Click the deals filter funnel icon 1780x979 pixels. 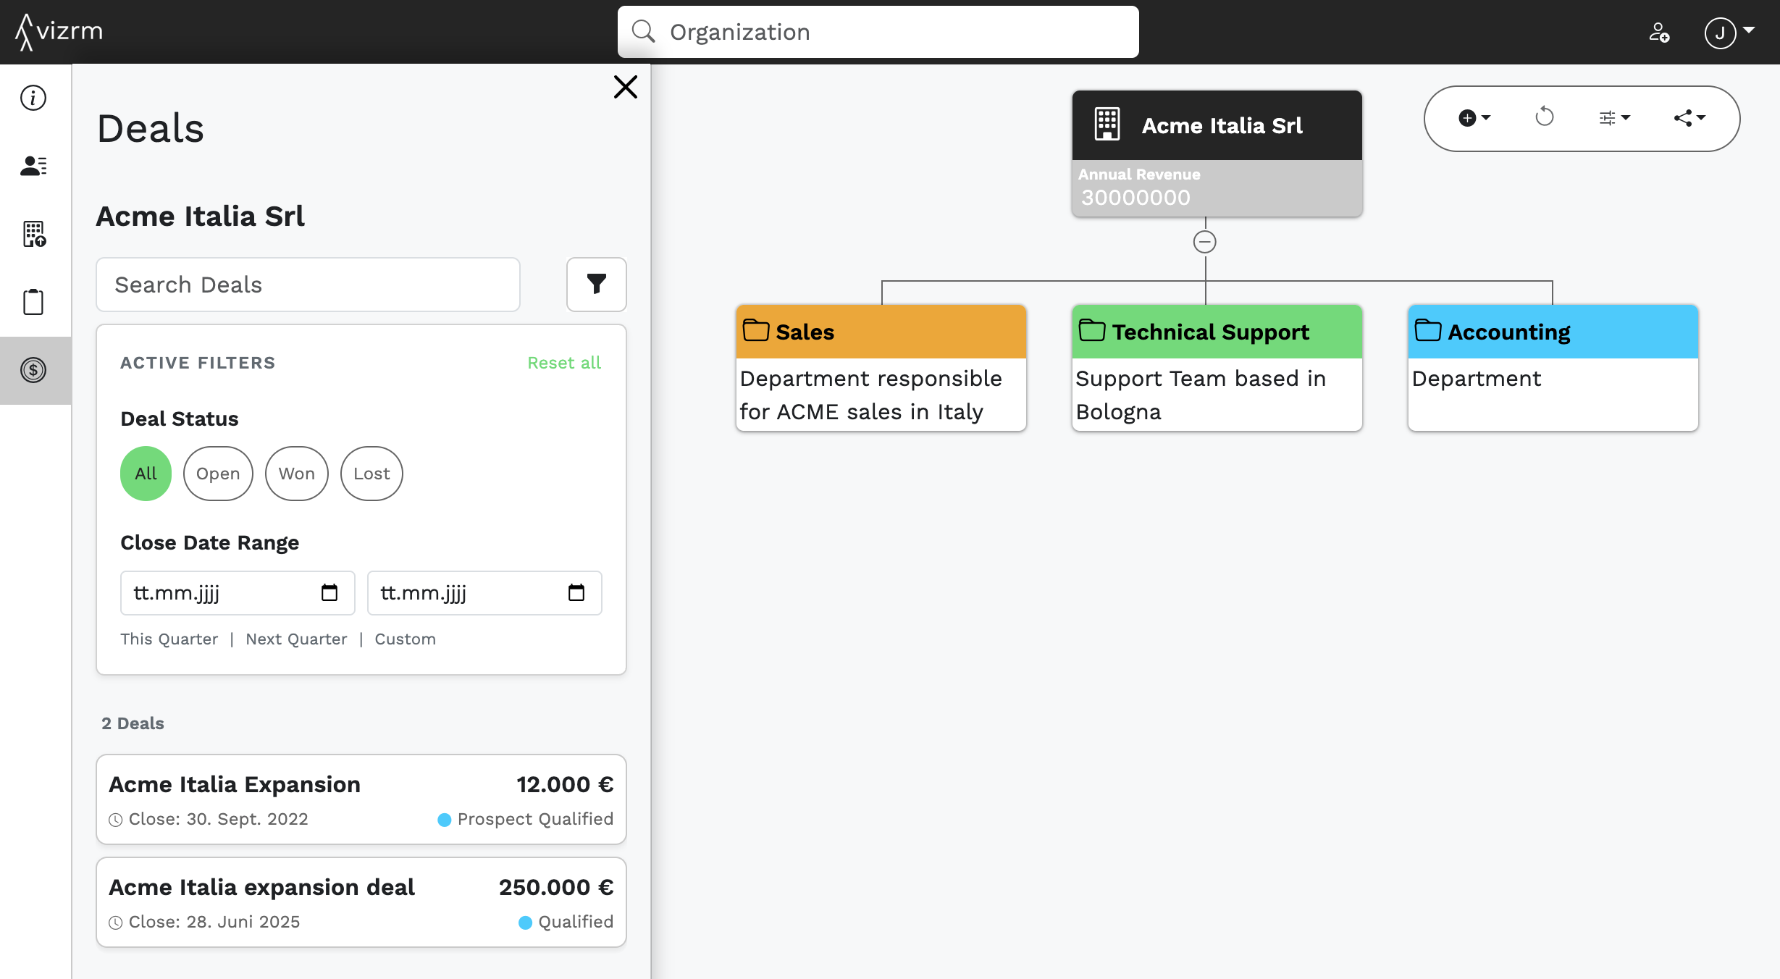pyautogui.click(x=596, y=285)
